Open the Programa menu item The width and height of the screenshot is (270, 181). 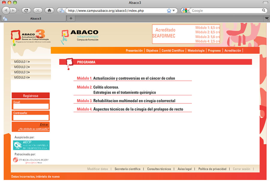pyautogui.click(x=214, y=51)
